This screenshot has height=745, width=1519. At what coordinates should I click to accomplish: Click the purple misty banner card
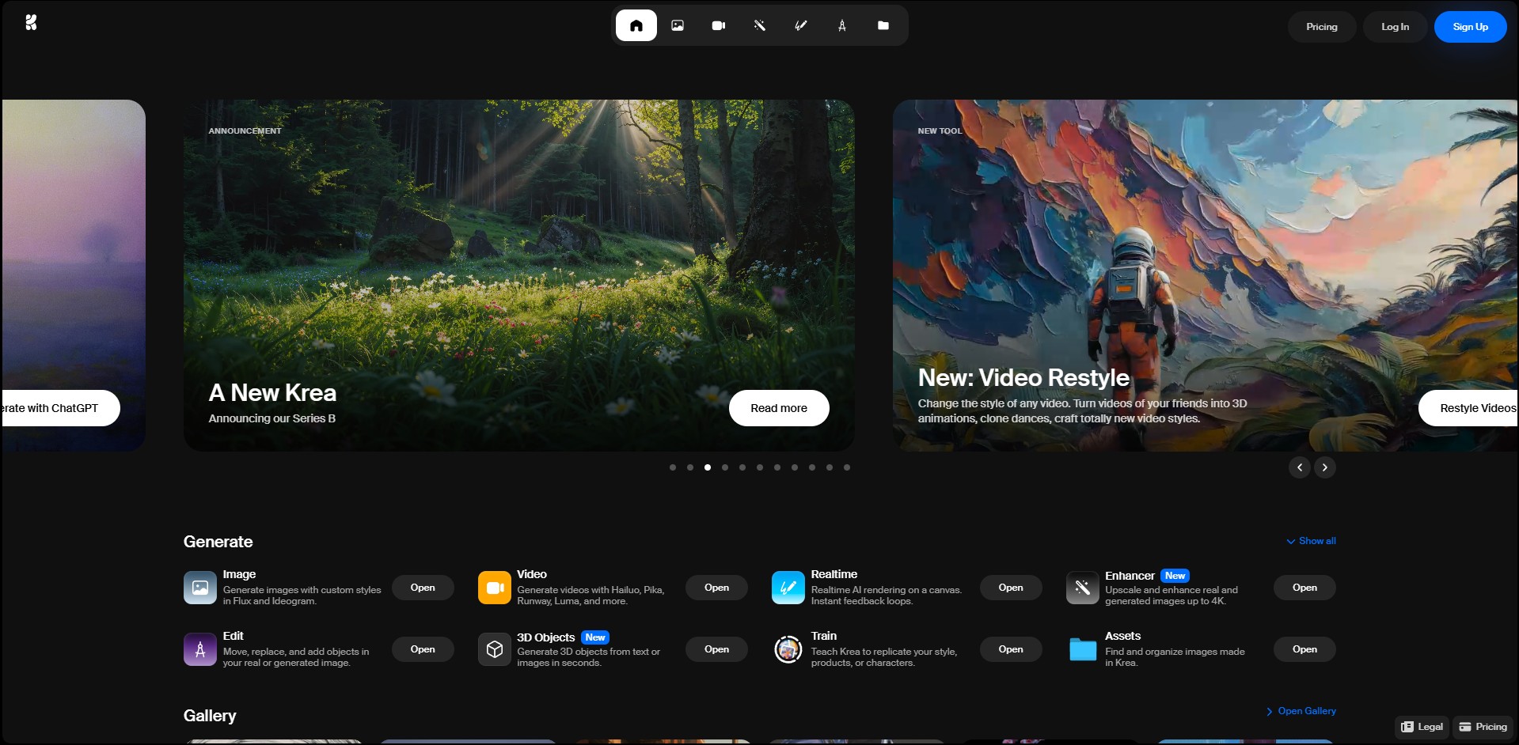click(x=73, y=275)
